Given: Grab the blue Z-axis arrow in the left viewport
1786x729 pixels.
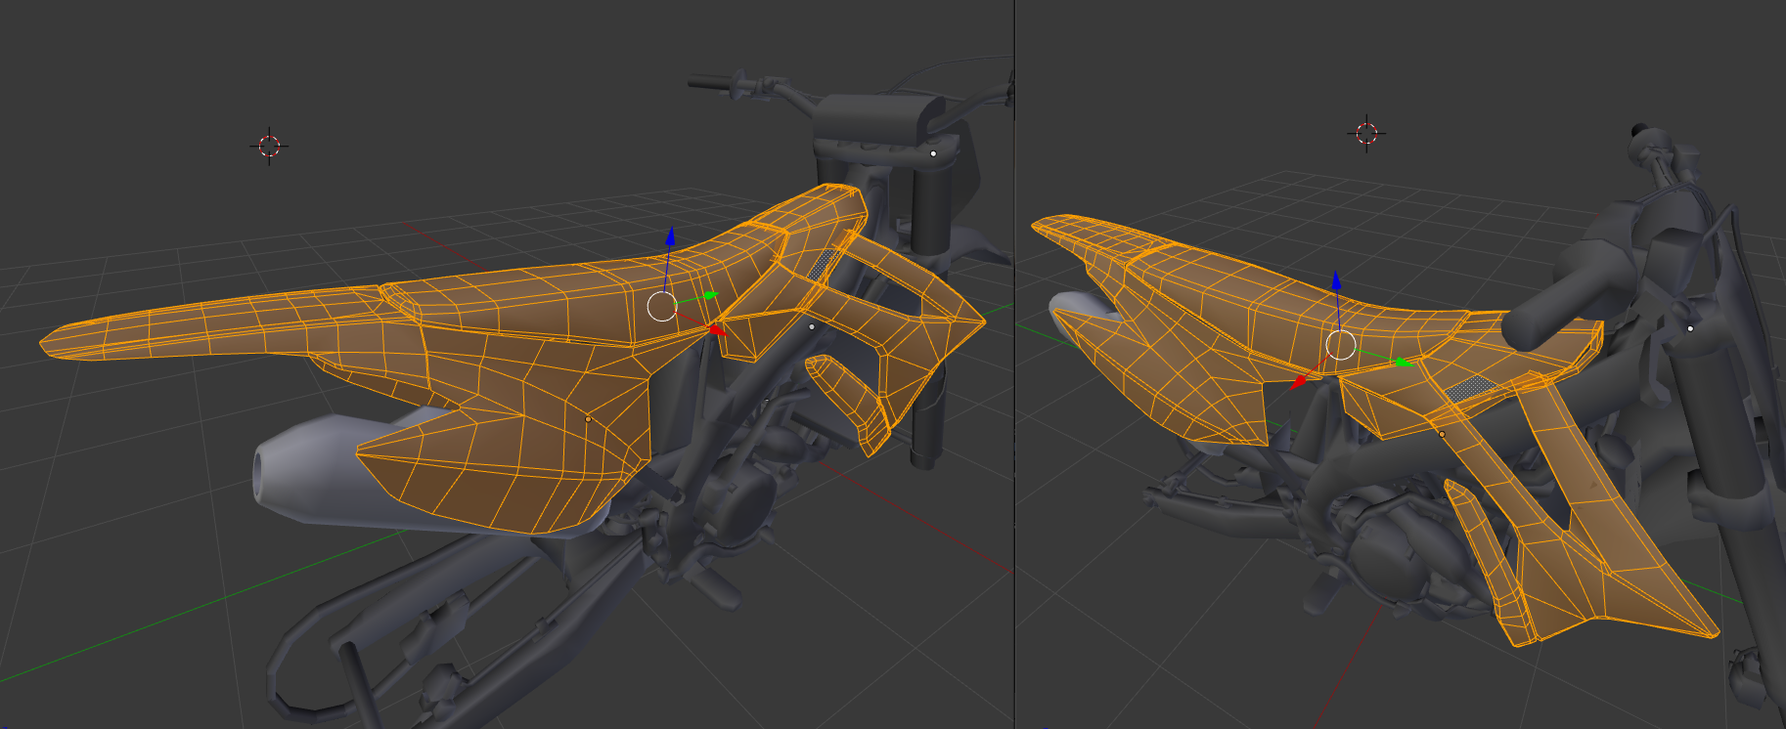Looking at the screenshot, I should [x=670, y=236].
